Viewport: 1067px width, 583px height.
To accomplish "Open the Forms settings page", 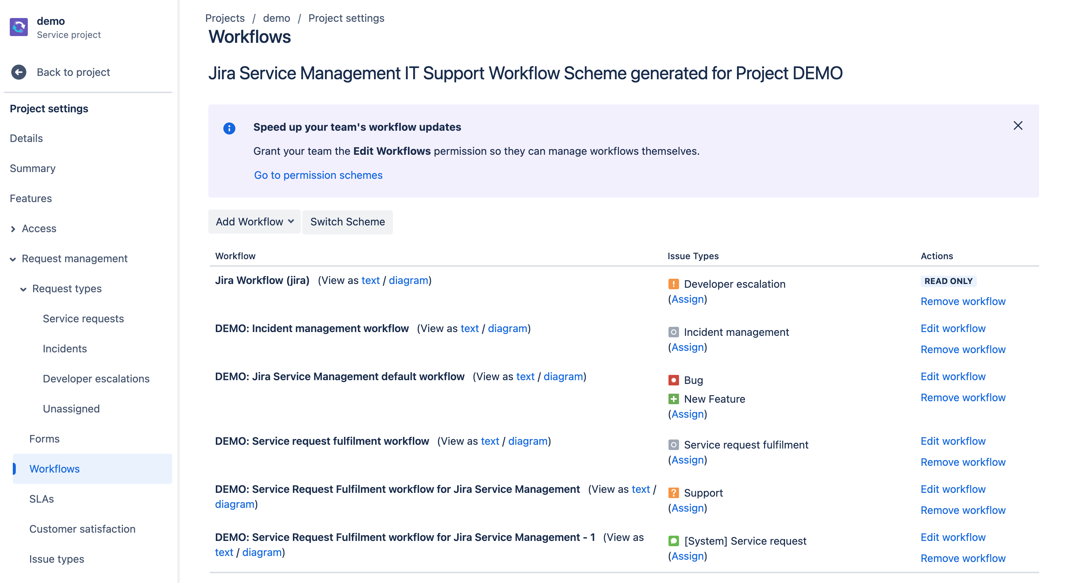I will click(x=44, y=439).
